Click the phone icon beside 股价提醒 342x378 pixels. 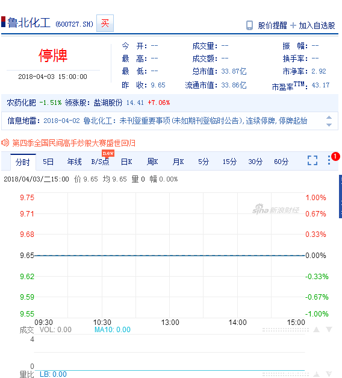point(249,25)
